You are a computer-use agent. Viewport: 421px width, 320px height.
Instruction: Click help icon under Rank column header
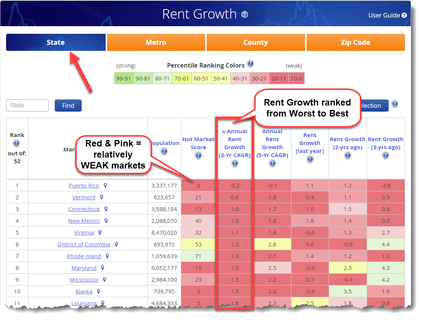click(16, 143)
